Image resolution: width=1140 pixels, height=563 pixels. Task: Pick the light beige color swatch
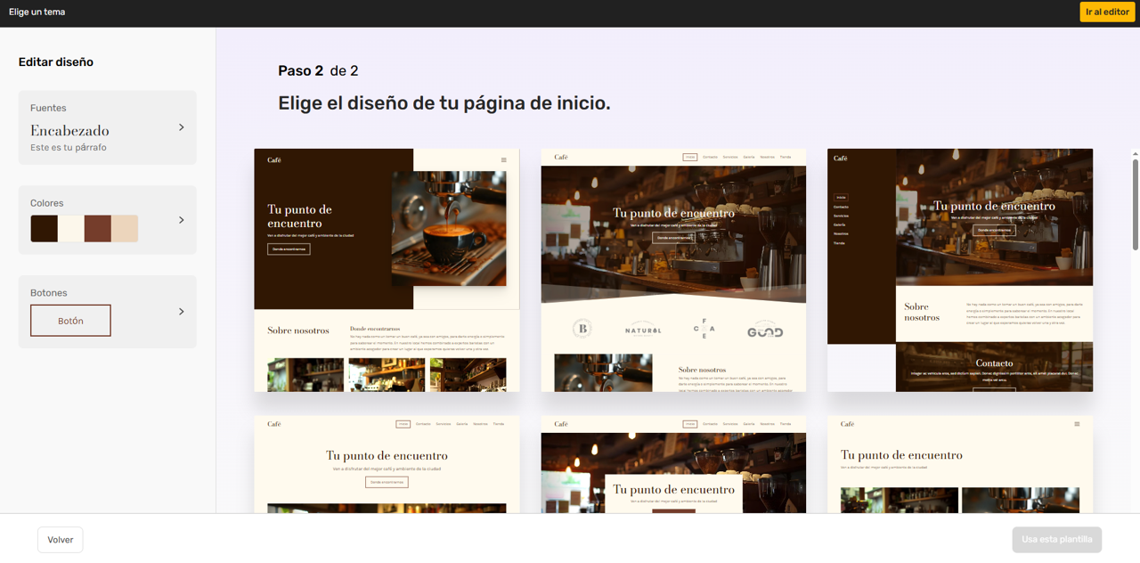click(x=125, y=228)
